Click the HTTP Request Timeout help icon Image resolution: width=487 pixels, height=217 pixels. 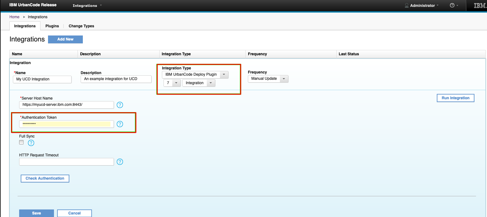[120, 162]
